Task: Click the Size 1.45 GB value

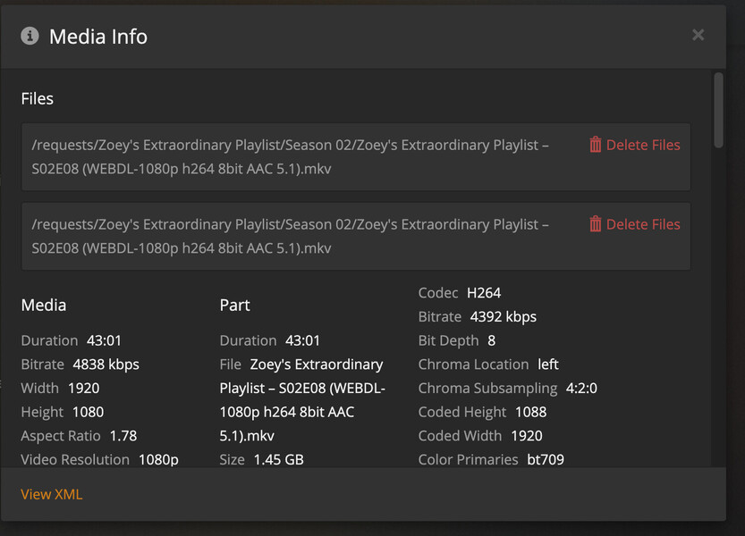Action: (277, 460)
